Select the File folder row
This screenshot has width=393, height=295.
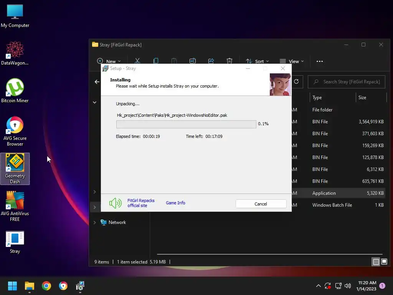[x=339, y=110]
